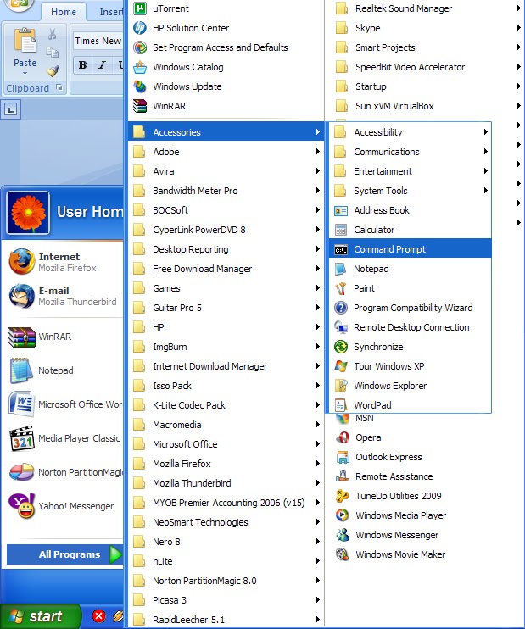Screen dimensions: 525x629
Task: Open Program Compatibility Wizard icon
Action: pyautogui.click(x=341, y=308)
